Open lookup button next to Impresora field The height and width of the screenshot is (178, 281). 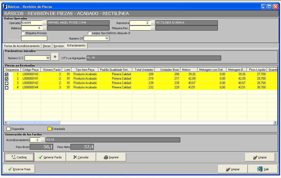153,23
